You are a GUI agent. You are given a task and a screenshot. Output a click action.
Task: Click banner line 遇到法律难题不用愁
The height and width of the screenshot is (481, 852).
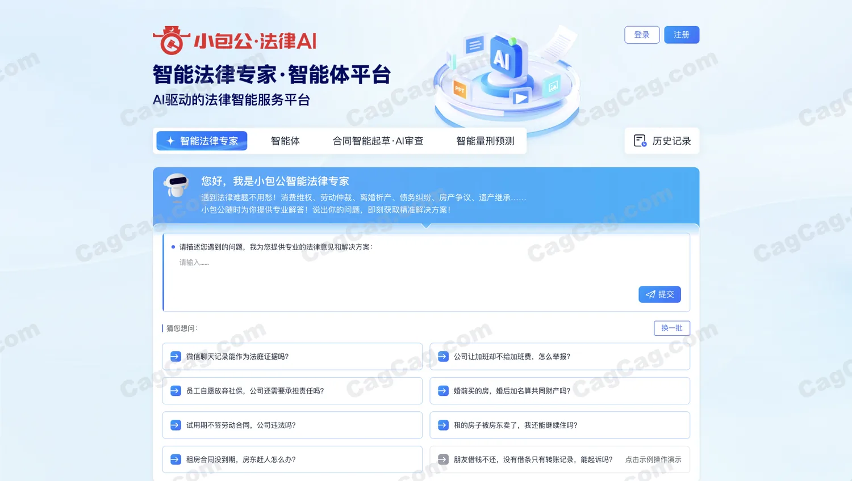364,197
